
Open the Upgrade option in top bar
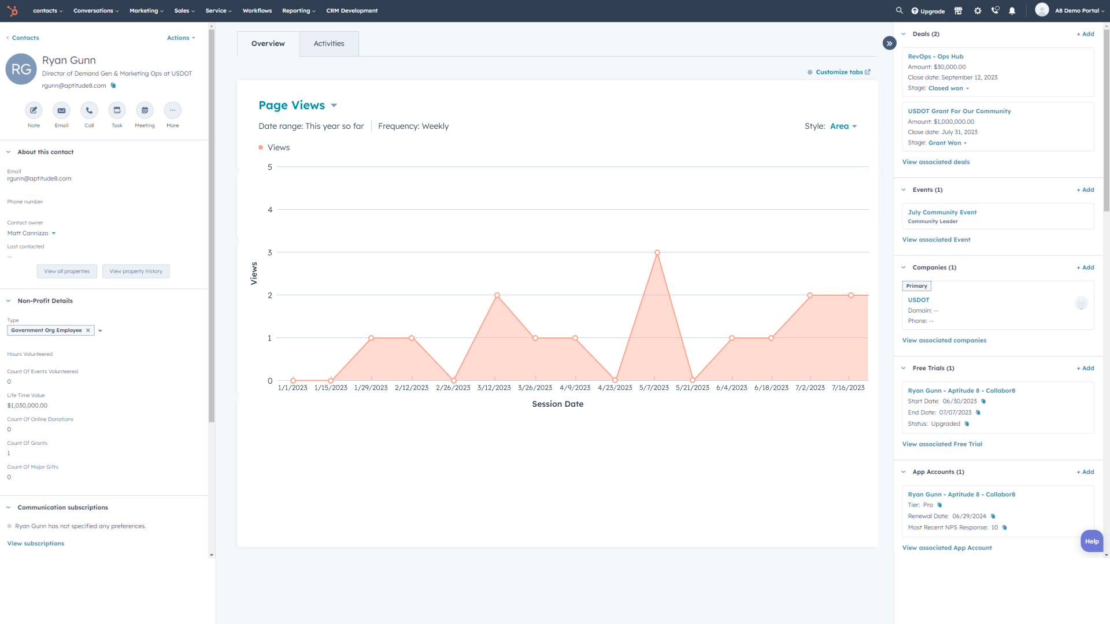(928, 11)
